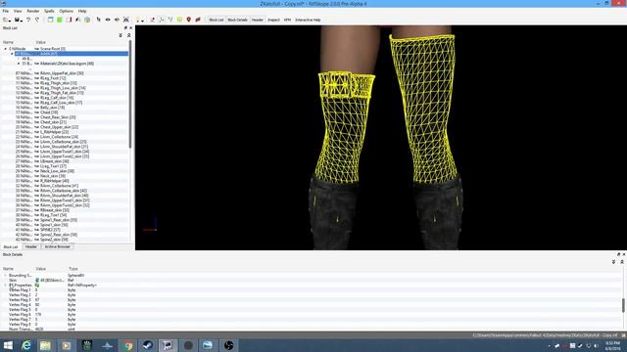The width and height of the screenshot is (627, 352).
Task: Expand the Bounding Sphere row in Block Details
Action: coord(6,276)
